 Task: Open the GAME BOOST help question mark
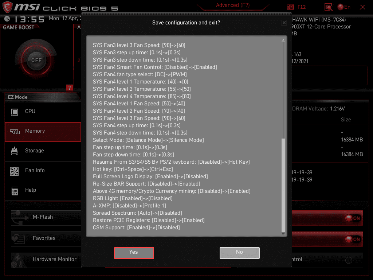[70, 87]
